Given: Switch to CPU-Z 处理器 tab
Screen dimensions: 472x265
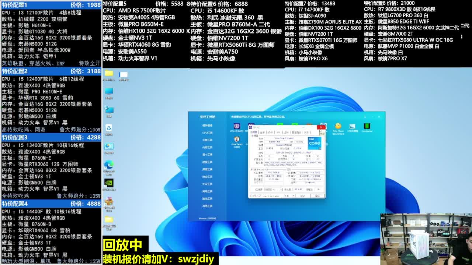Looking at the screenshot, I should pyautogui.click(x=254, y=132).
